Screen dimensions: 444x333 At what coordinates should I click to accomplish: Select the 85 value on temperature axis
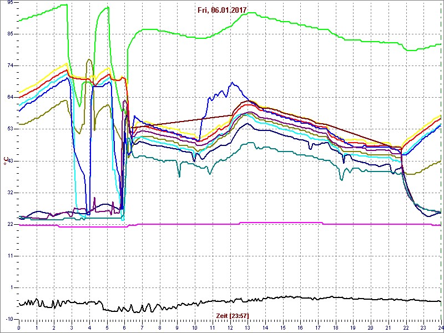10,34
